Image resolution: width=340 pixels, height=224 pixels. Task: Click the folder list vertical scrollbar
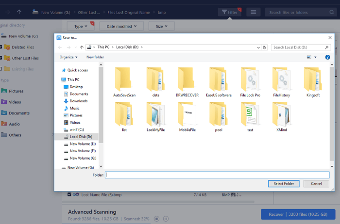pos(332,113)
